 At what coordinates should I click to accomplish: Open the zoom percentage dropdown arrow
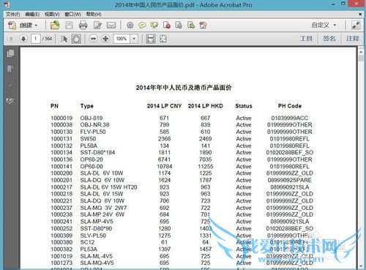coord(134,39)
